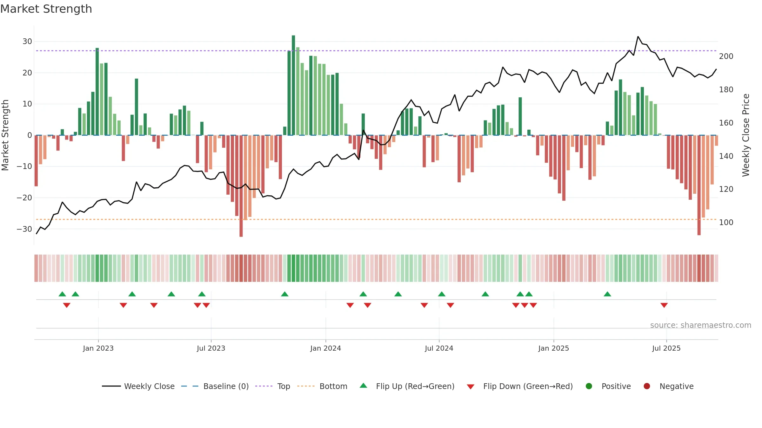Toggle the Bottom legend entry
The height and width of the screenshot is (428, 762).
pyautogui.click(x=322, y=386)
